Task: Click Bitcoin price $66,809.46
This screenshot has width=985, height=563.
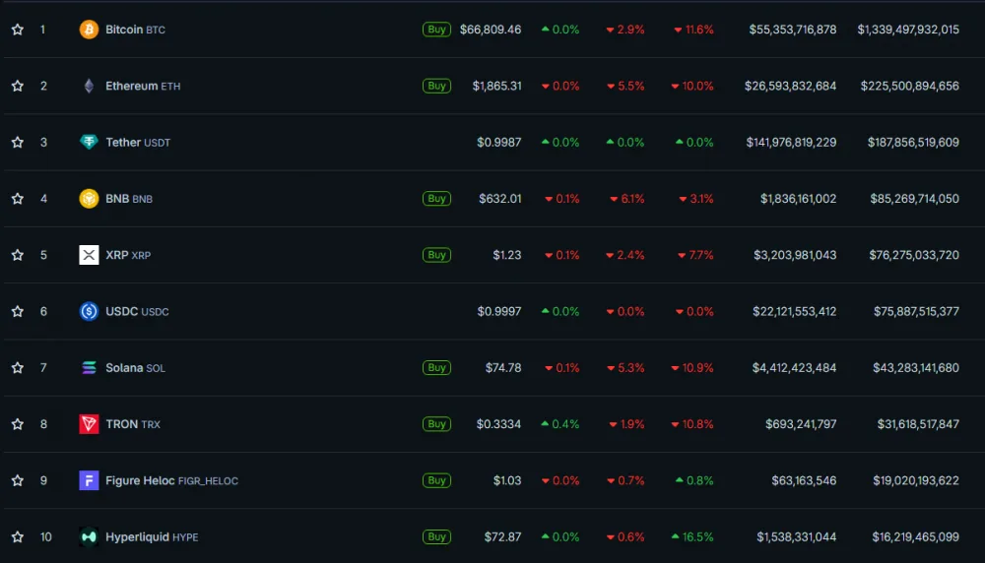Action: pyautogui.click(x=490, y=30)
